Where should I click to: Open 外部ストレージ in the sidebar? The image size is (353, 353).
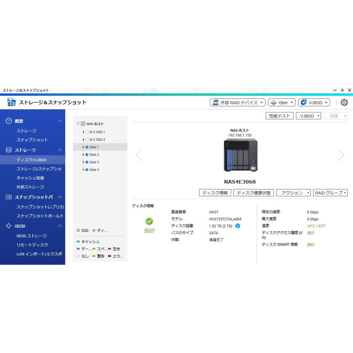30,187
